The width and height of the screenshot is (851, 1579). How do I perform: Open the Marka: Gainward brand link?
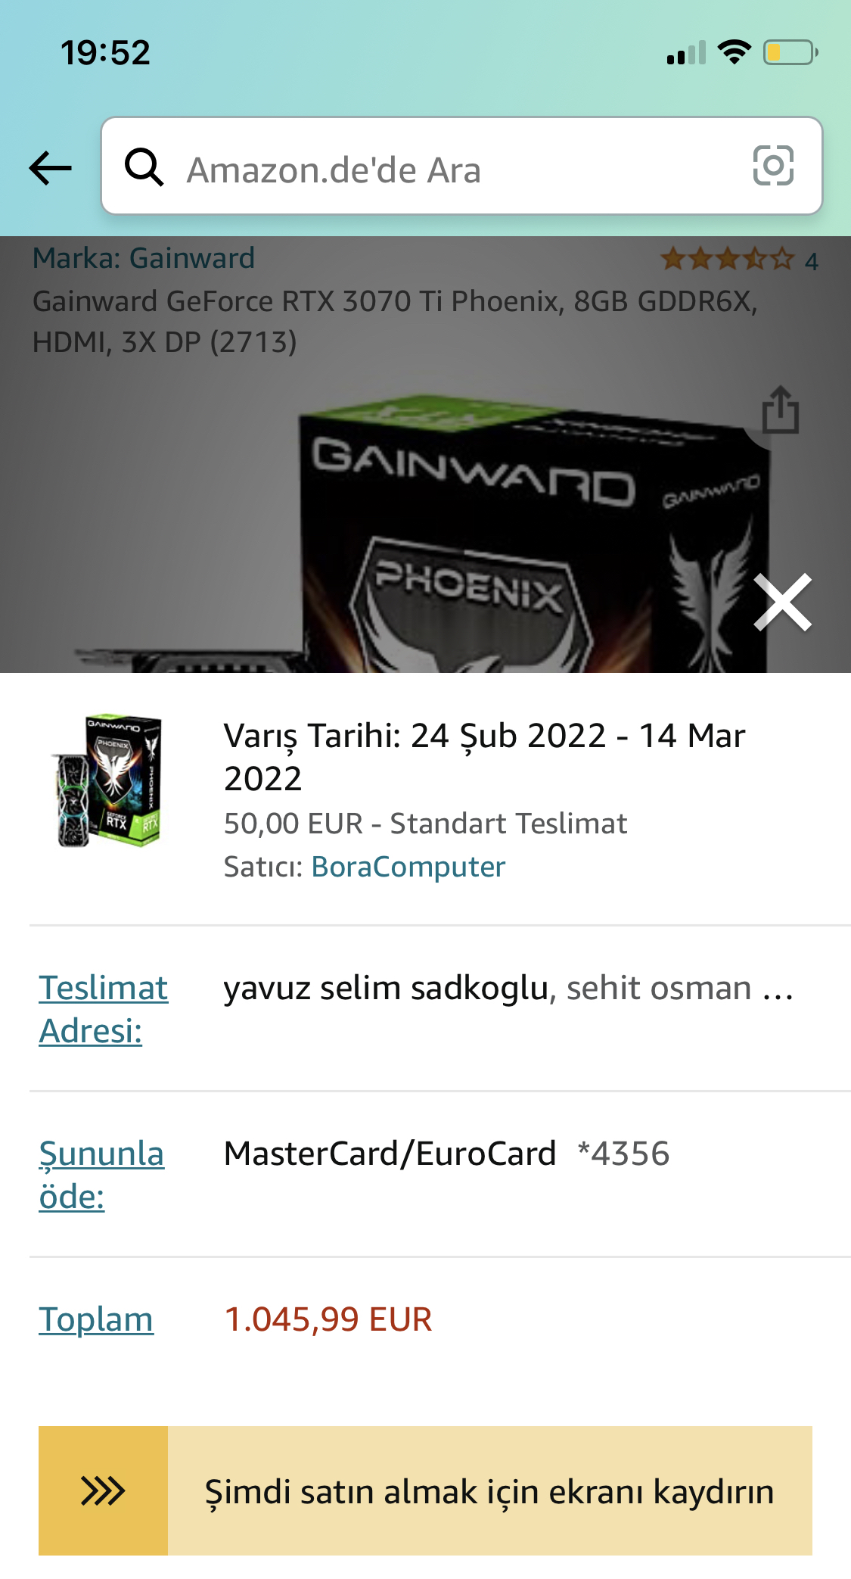point(144,258)
